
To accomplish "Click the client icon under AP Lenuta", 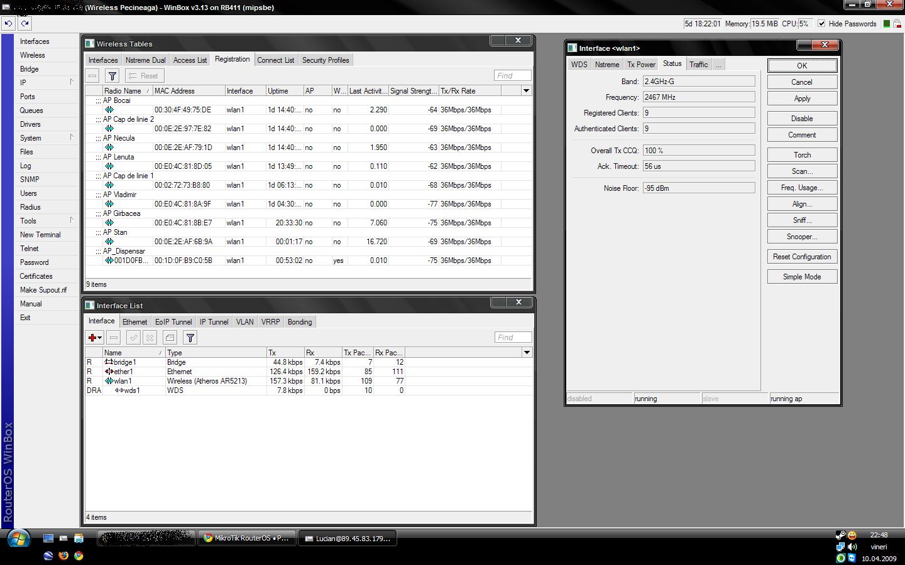I will tap(109, 166).
